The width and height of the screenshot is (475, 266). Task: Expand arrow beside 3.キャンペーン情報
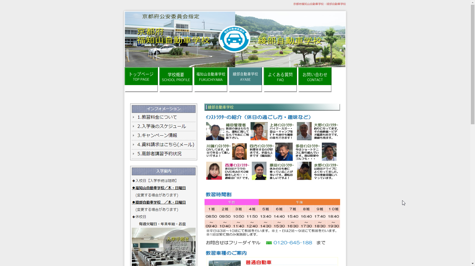133,135
